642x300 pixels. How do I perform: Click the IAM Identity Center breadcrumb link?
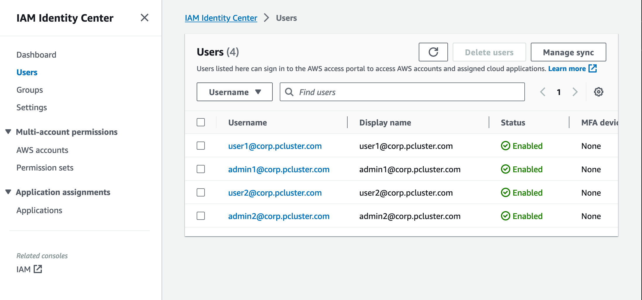click(x=221, y=18)
